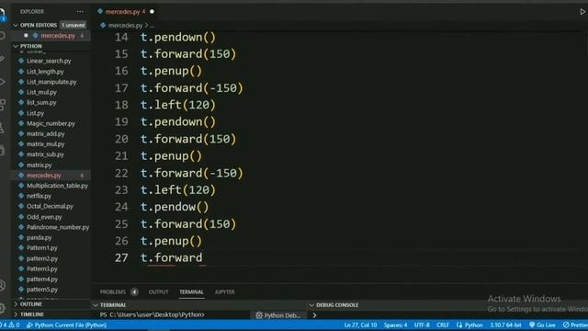Open Multiplication_table.py file
This screenshot has width=588, height=331.
(x=57, y=186)
